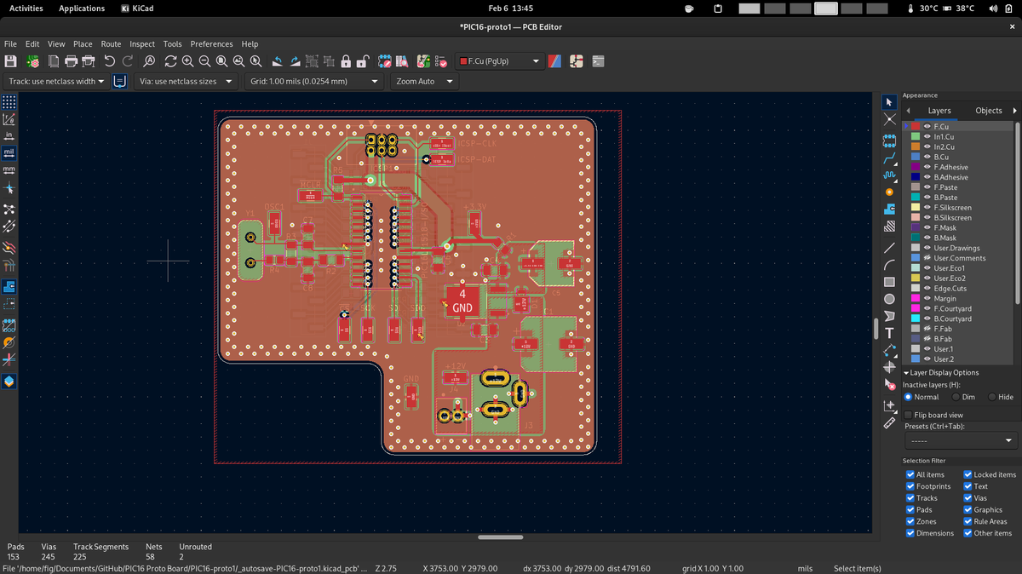Switch units to mils
Viewport: 1022px width, 574px height.
coord(9,152)
